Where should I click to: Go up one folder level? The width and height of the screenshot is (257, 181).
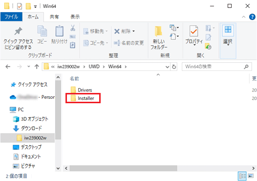click(37, 67)
